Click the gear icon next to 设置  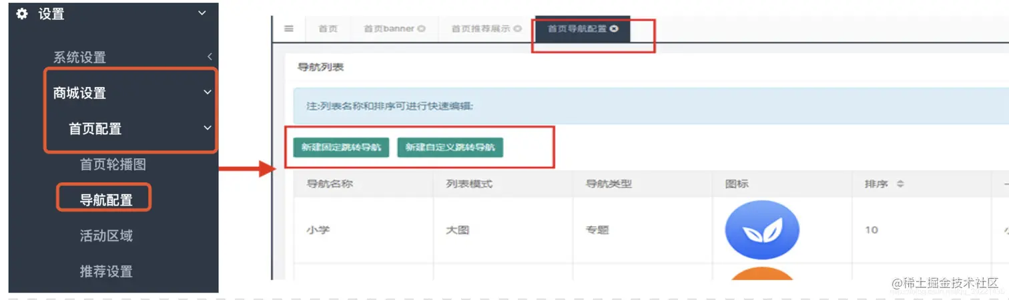[x=22, y=14]
